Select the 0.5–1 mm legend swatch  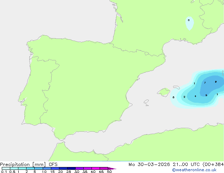(14, 168)
